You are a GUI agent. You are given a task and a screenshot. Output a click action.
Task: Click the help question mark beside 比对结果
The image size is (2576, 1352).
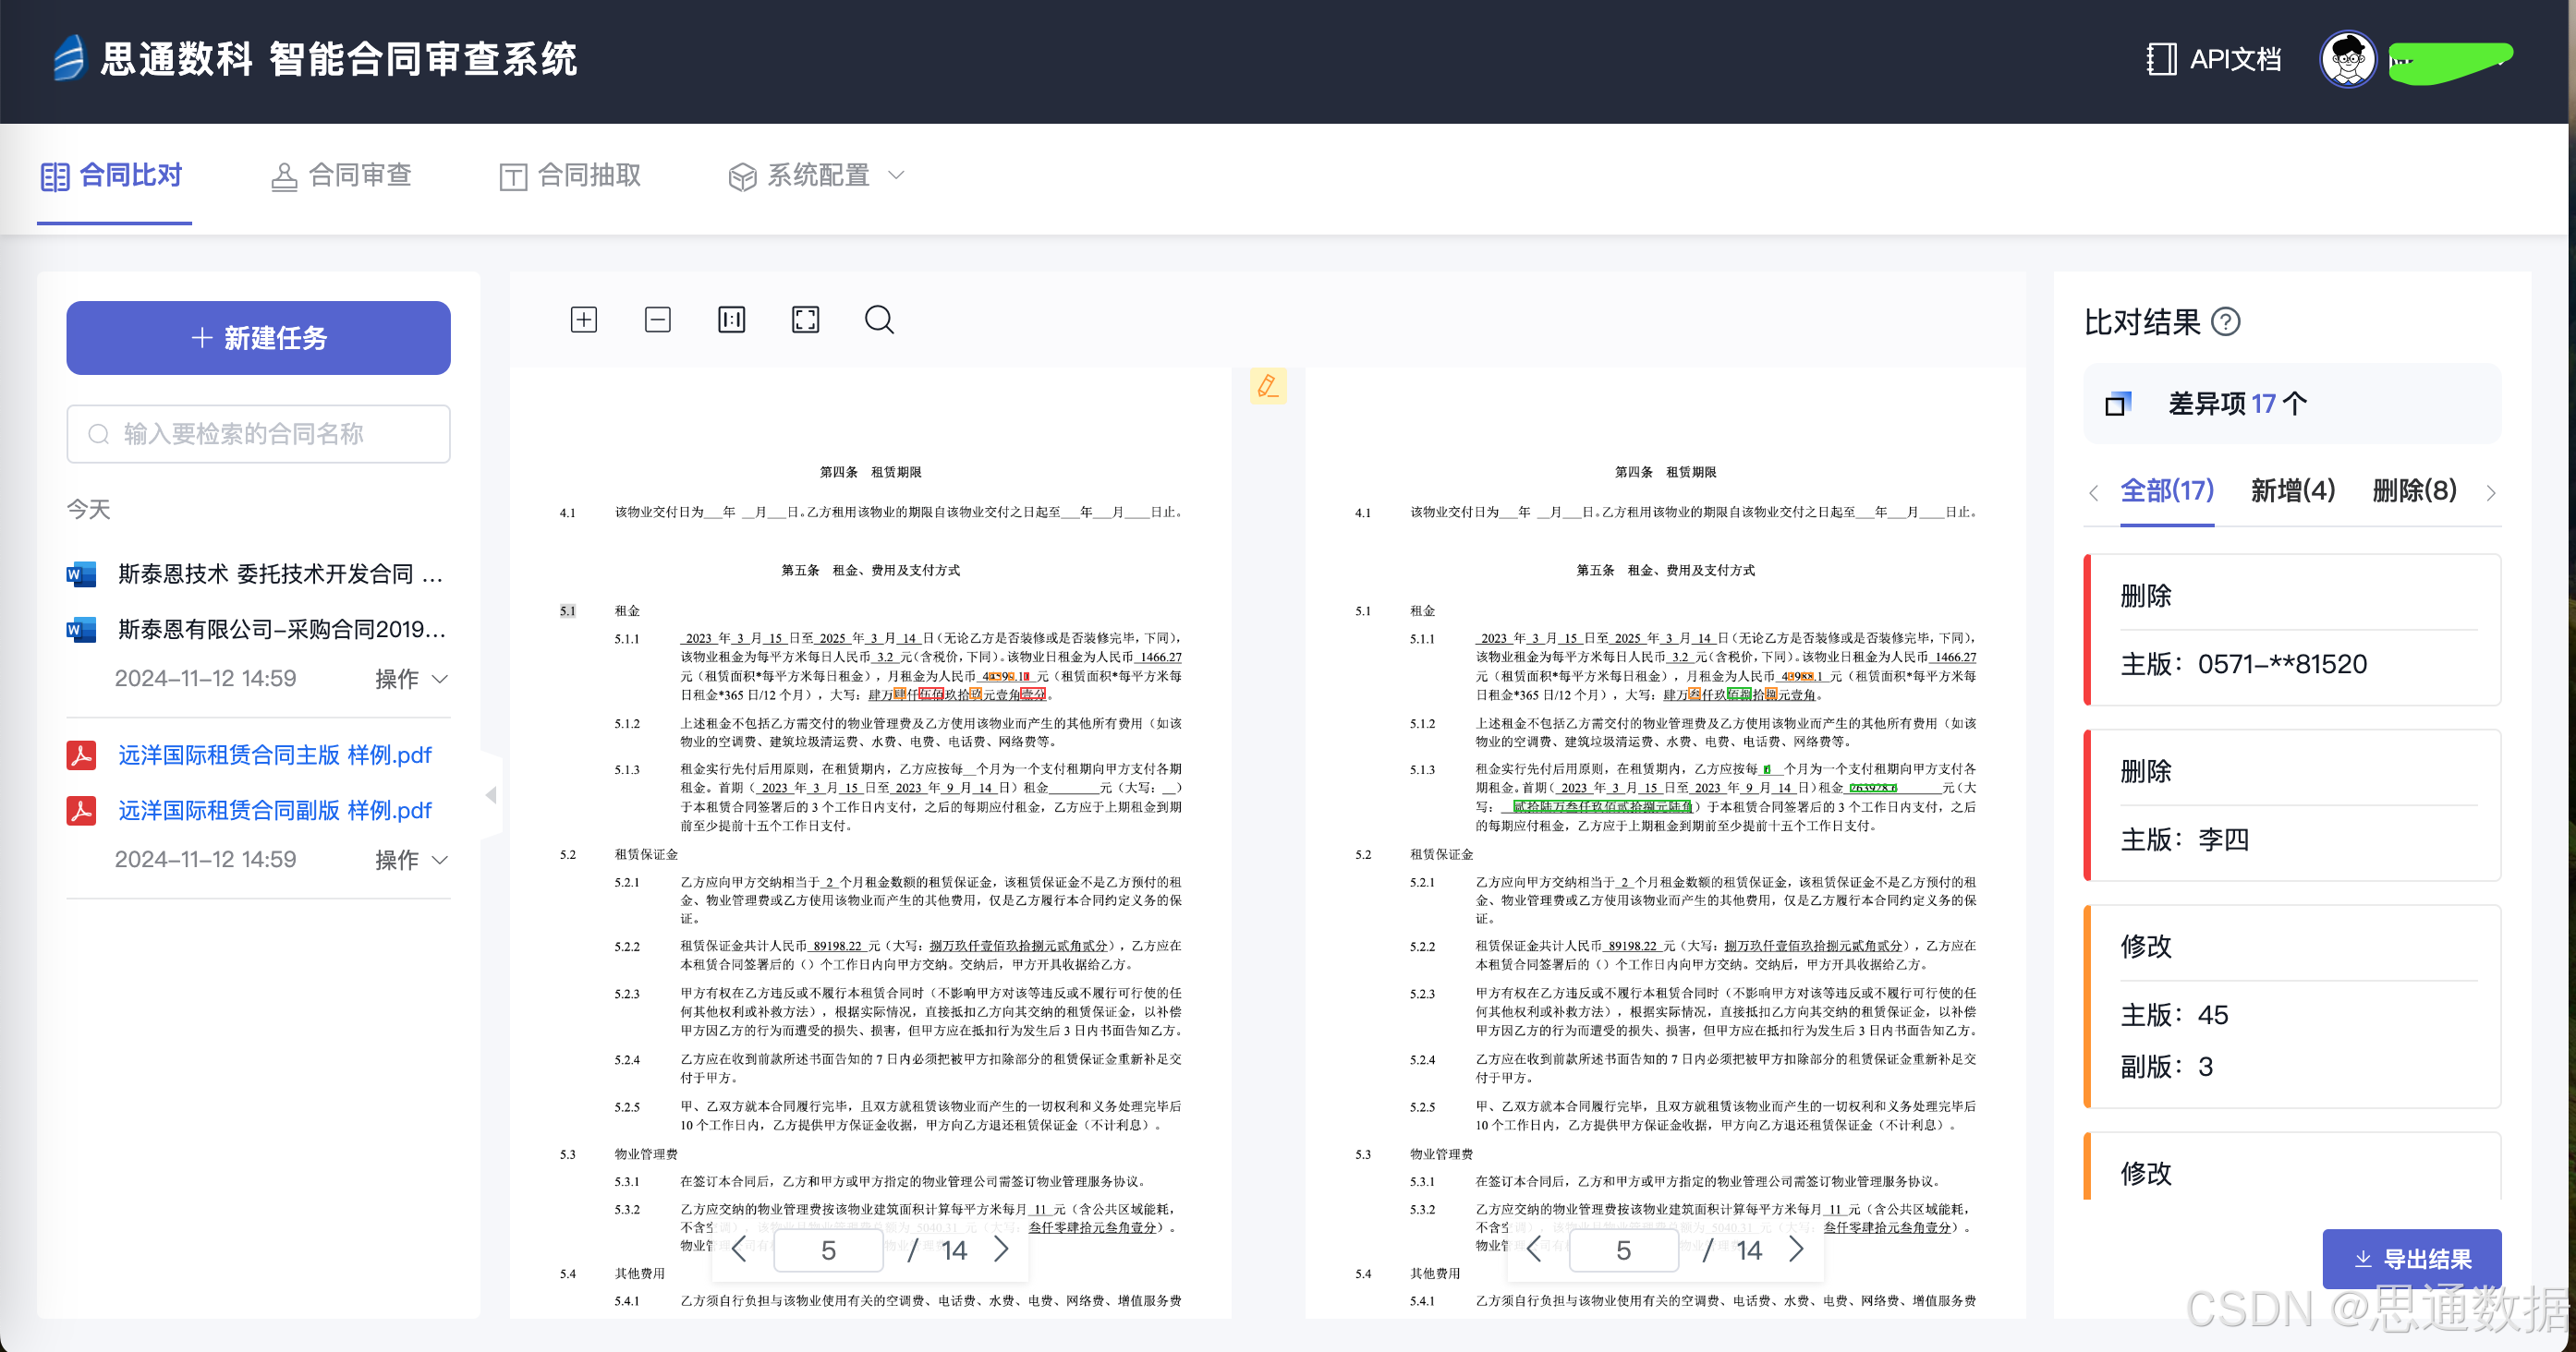coord(2225,322)
